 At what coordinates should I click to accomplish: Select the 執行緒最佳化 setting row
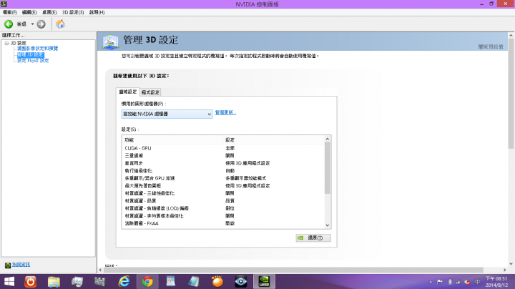coord(222,171)
